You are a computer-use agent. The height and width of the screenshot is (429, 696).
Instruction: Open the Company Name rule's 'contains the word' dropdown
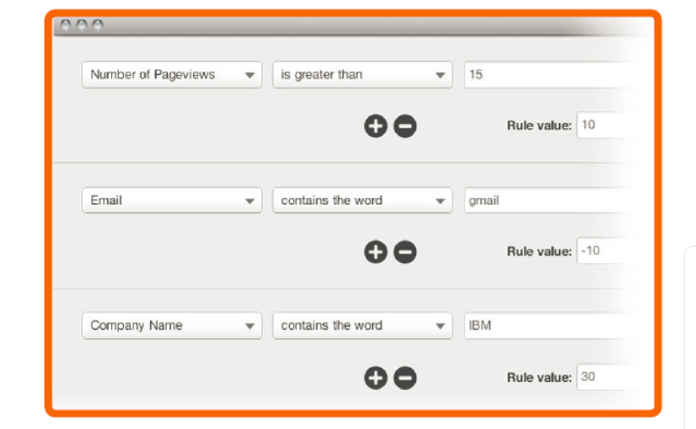point(362,326)
